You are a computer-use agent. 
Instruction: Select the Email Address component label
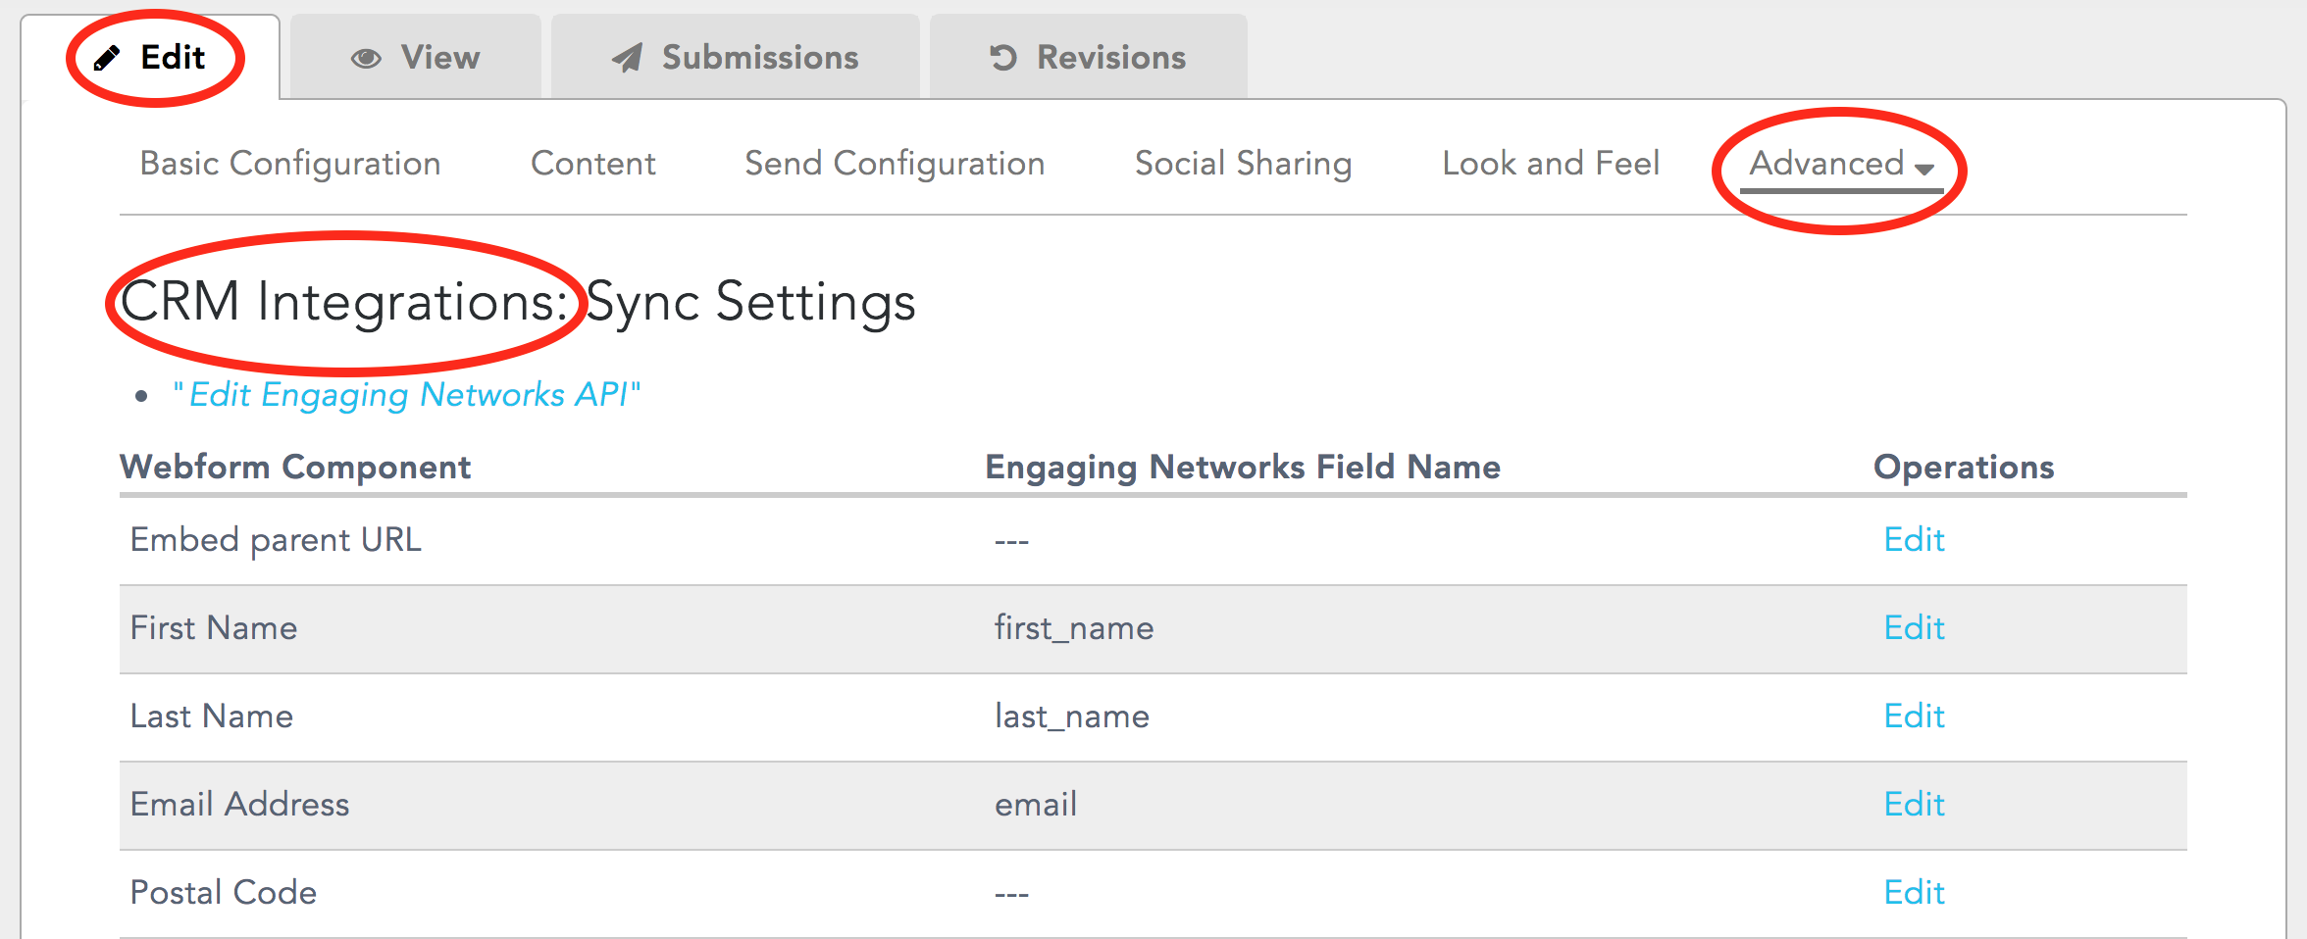tap(239, 804)
